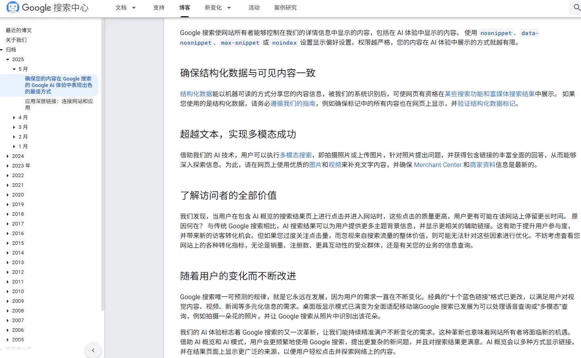The height and width of the screenshot is (358, 581).
Task: Open the Merchant Center link
Action: [x=437, y=165]
